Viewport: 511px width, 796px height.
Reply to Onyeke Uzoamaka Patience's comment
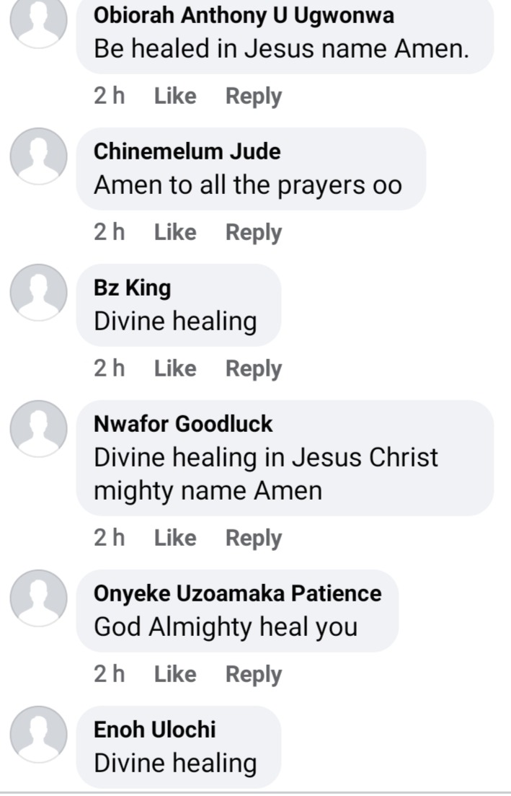[x=254, y=675]
